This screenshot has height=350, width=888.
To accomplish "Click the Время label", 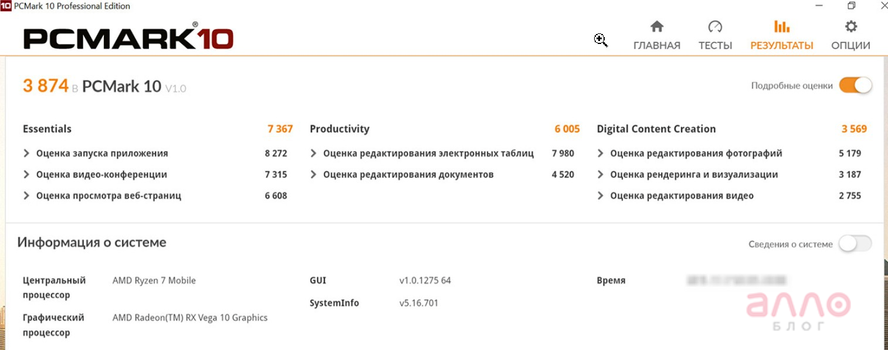I will (x=611, y=281).
